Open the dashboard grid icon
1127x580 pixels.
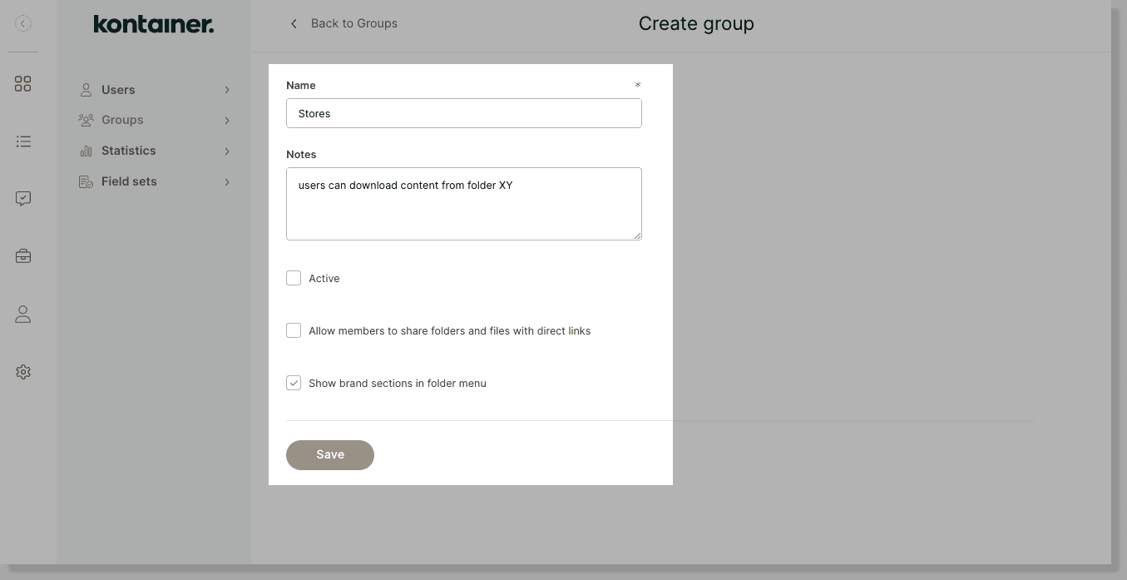pos(22,83)
